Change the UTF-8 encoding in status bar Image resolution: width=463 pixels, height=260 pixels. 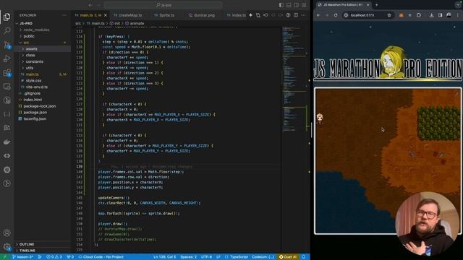[x=206, y=257]
